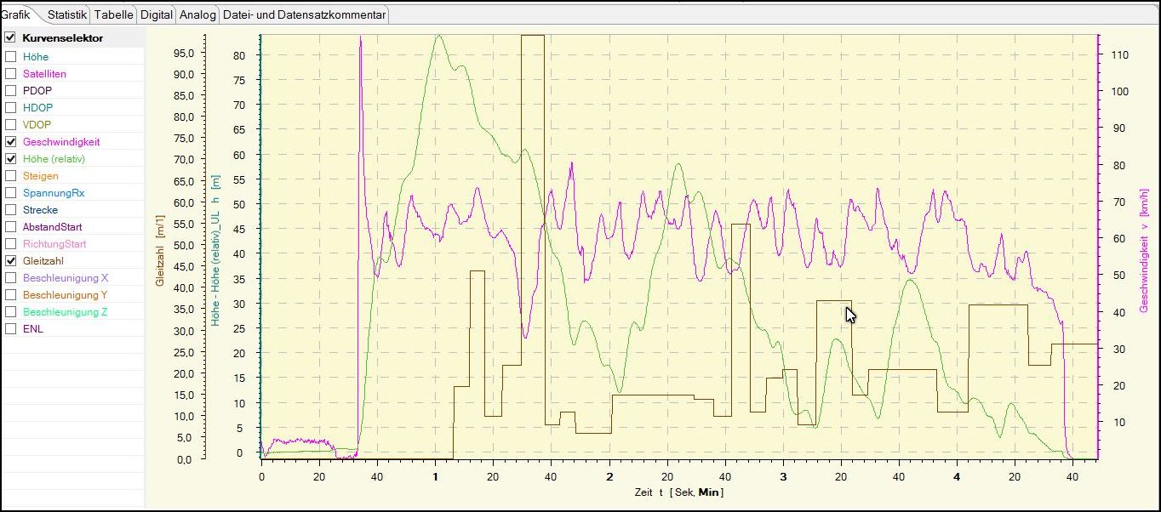Click the Gleitzahl [m/1] axis label
The width and height of the screenshot is (1161, 512).
(x=160, y=250)
